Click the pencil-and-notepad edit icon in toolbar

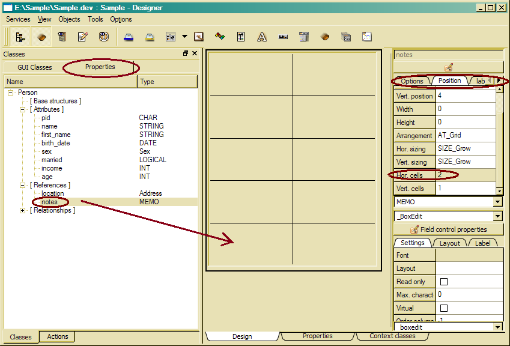83,37
